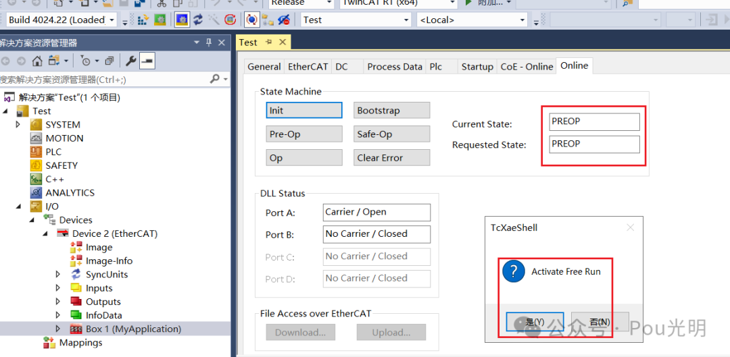Click the Collapse All icon in Solution Explorer

(x=109, y=61)
